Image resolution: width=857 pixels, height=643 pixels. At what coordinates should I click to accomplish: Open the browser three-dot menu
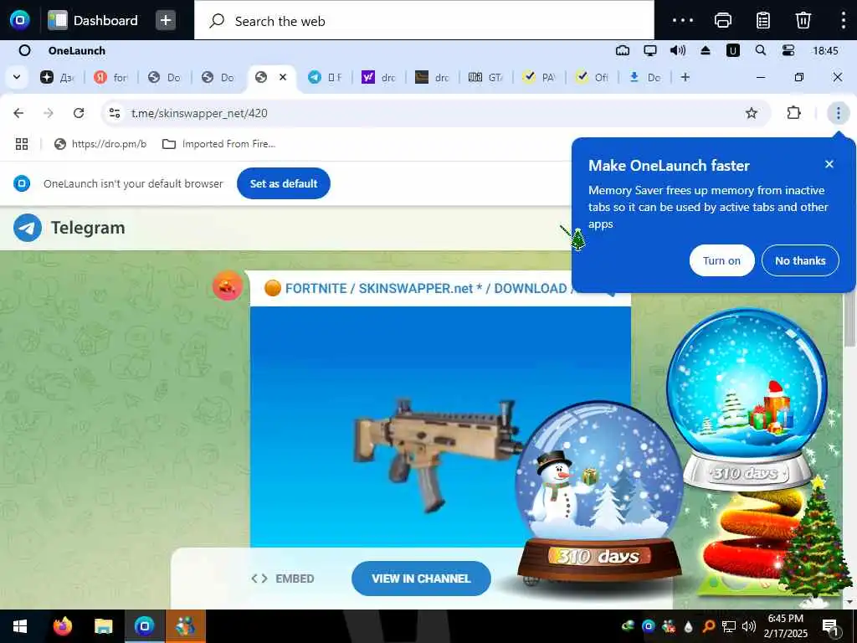(x=838, y=113)
